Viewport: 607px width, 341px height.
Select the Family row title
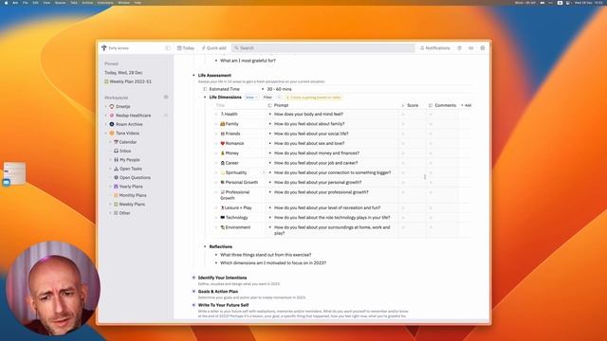(231, 124)
